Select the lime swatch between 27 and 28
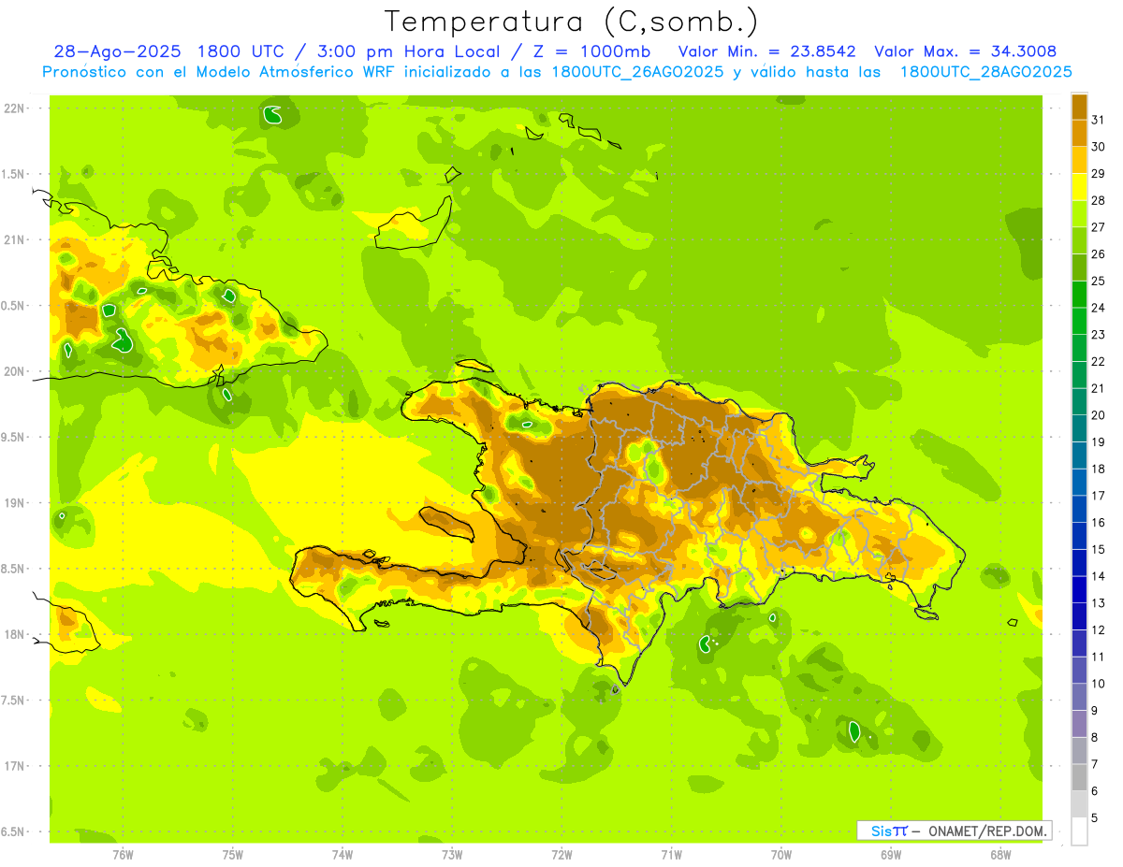 coord(1079,214)
